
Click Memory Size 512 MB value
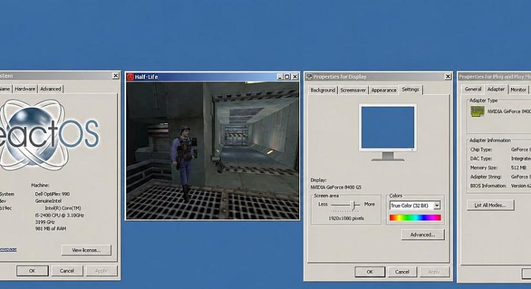coord(519,168)
